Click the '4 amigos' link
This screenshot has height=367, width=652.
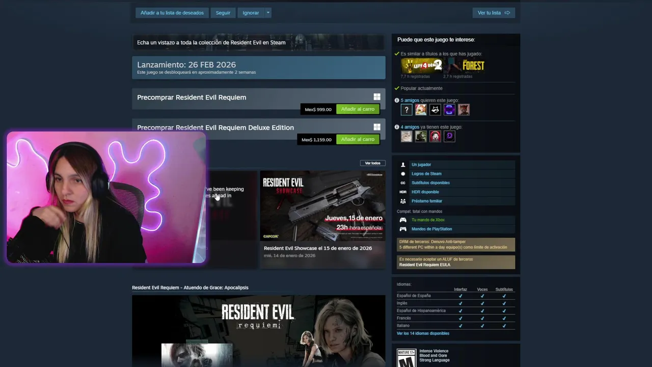410,127
